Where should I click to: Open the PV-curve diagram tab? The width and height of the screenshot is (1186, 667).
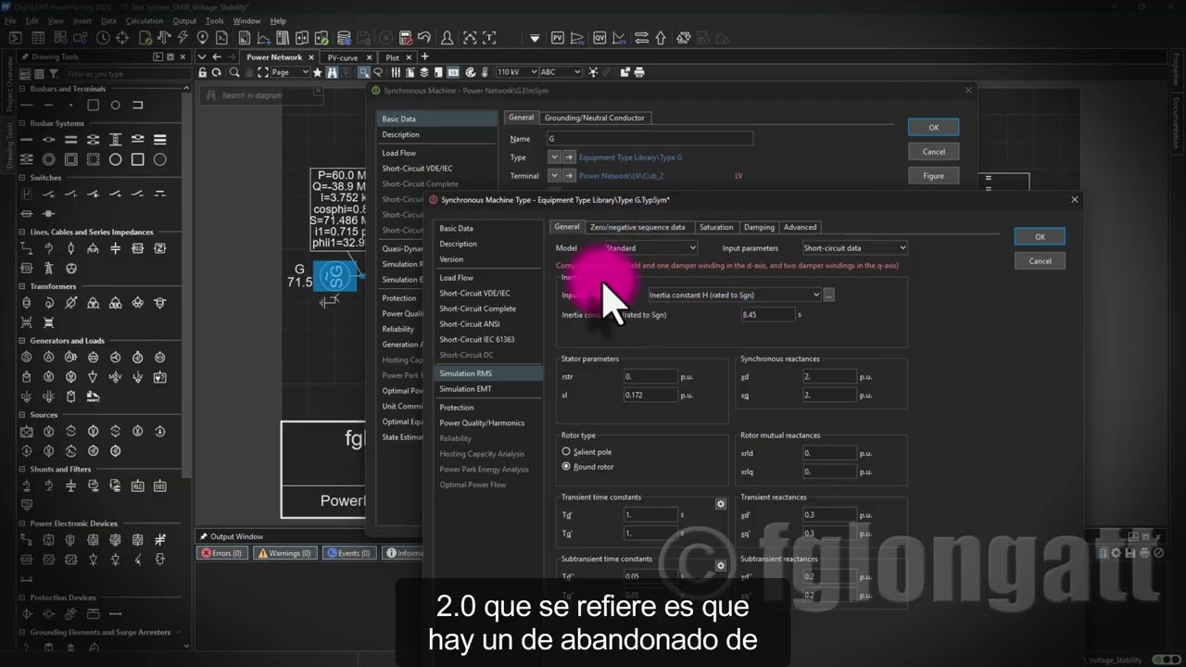click(x=348, y=57)
